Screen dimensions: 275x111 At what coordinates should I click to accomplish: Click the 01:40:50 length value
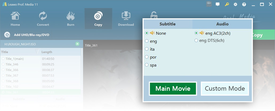(48, 59)
